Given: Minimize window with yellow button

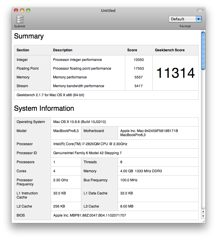Looking at the screenshot, I should (22, 10).
